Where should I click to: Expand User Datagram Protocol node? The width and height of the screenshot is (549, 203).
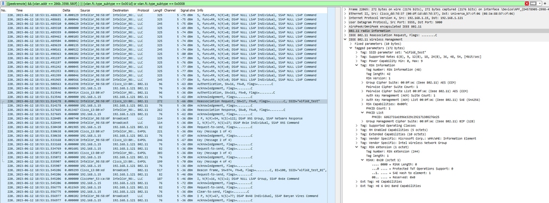point(345,22)
